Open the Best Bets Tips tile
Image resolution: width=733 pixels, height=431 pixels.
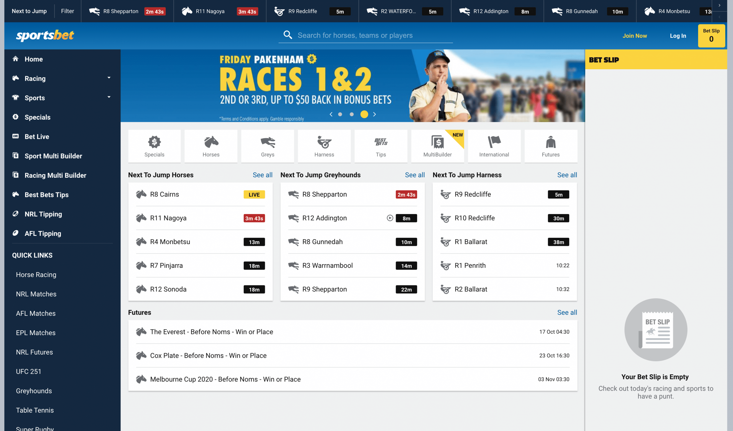click(381, 146)
